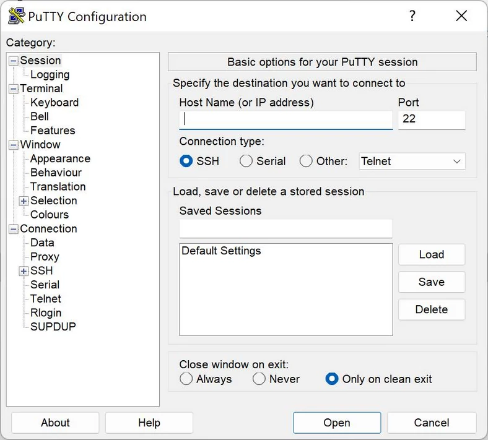488x440 pixels.
Task: Select Appearance in the category tree
Action: [x=60, y=158]
